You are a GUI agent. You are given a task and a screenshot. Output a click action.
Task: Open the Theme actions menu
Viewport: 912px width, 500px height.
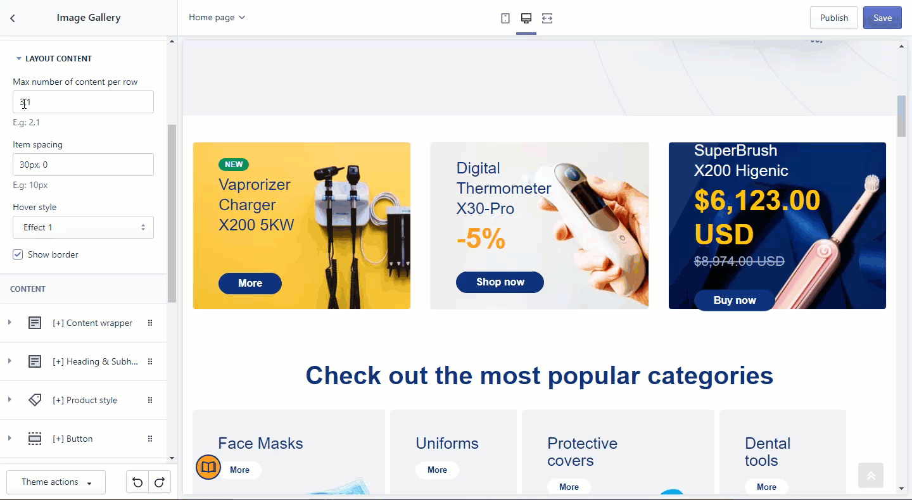tap(56, 482)
